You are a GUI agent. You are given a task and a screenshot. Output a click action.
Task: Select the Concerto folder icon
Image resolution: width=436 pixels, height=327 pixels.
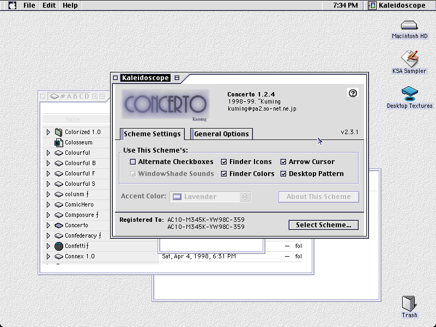pos(58,226)
